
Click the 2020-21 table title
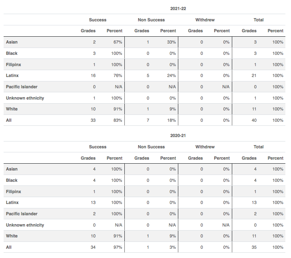click(178, 136)
